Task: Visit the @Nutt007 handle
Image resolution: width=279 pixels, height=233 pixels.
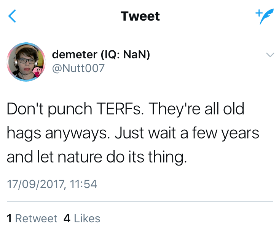Action: [x=78, y=69]
